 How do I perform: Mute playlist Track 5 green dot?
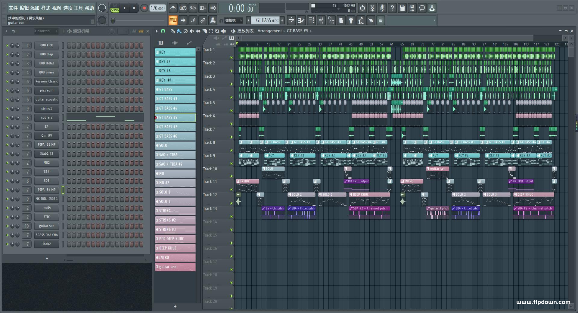click(231, 110)
